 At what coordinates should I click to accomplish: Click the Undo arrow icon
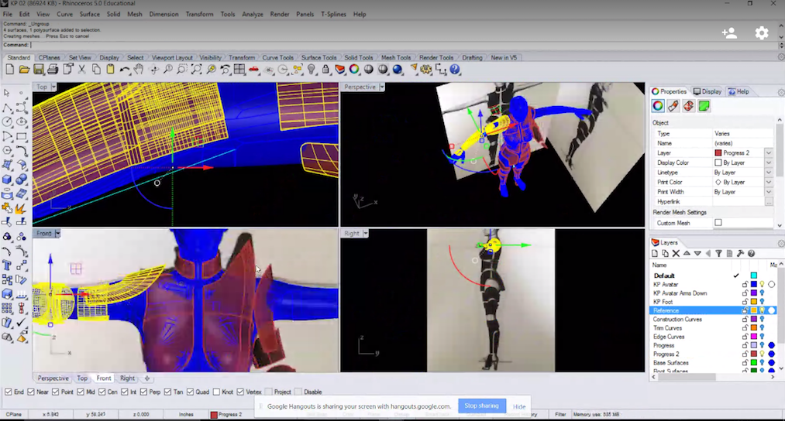[125, 70]
